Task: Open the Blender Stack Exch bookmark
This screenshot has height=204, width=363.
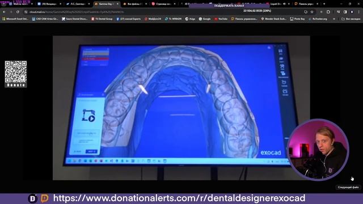Action: pyautogui.click(x=274, y=19)
